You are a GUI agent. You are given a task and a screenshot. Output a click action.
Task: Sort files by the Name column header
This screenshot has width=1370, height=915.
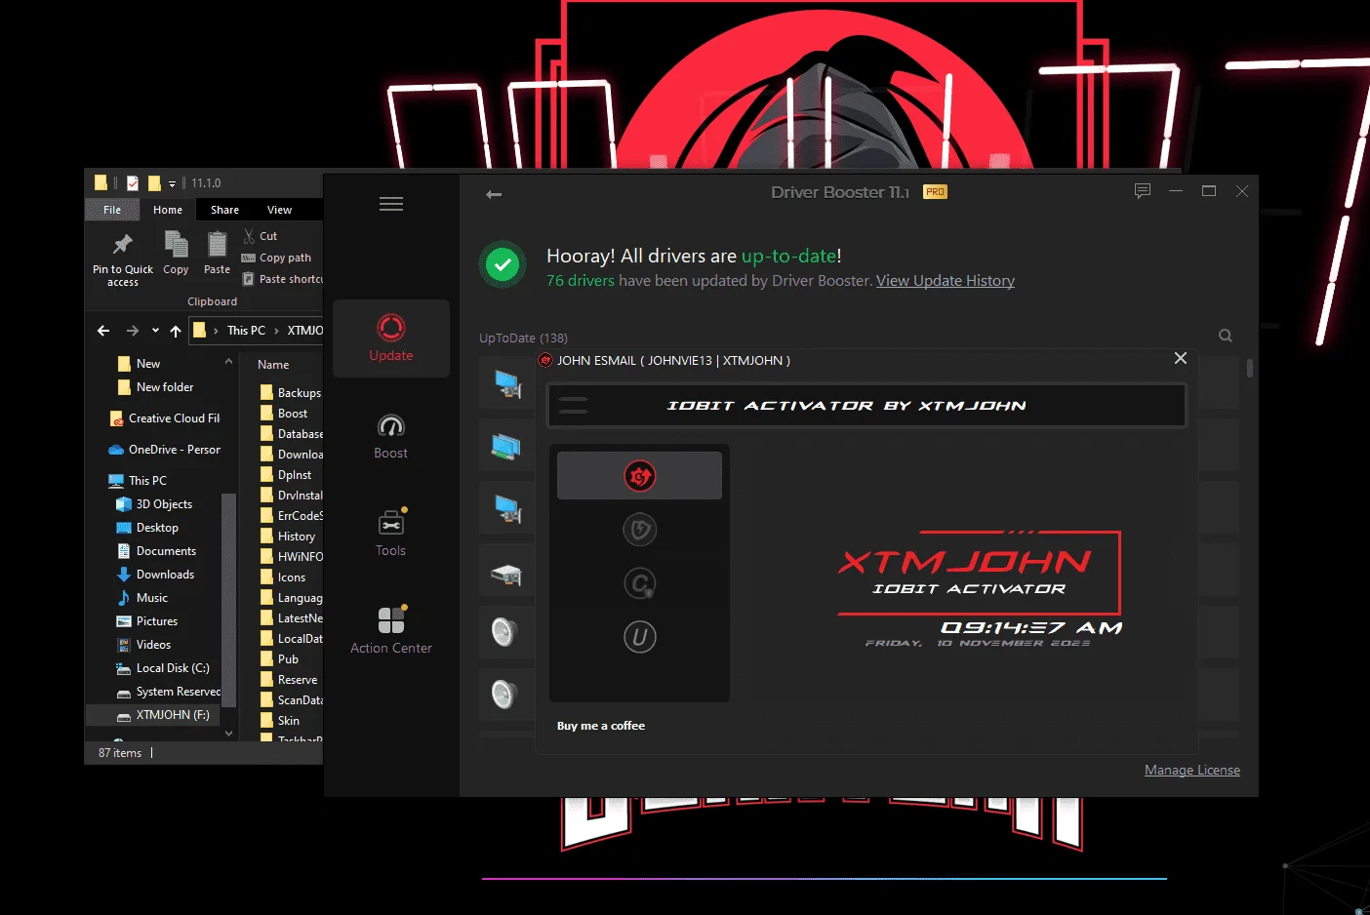274,365
